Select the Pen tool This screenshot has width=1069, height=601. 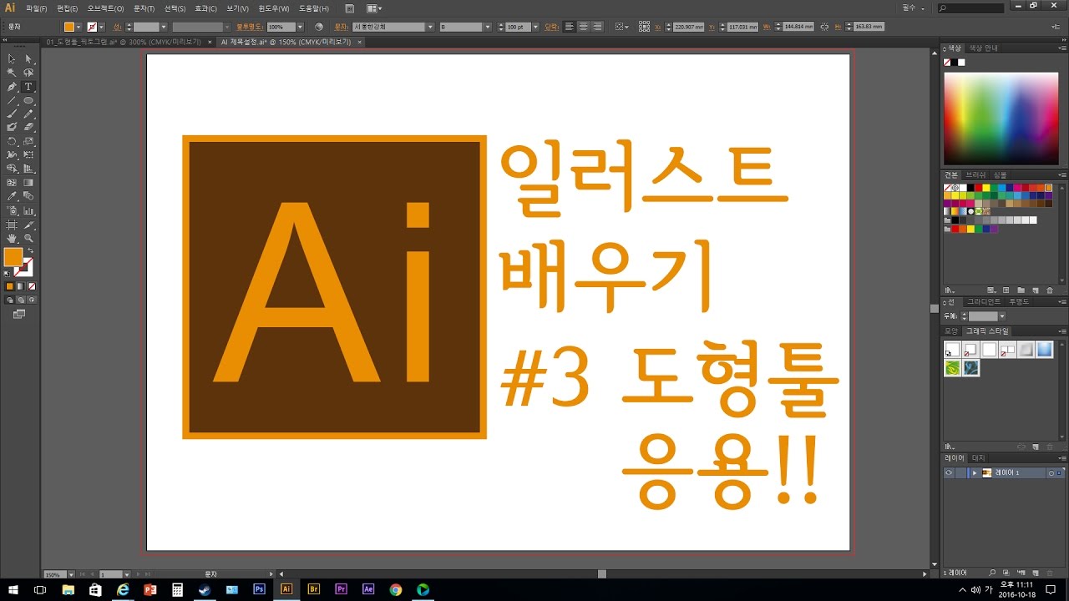tap(12, 87)
